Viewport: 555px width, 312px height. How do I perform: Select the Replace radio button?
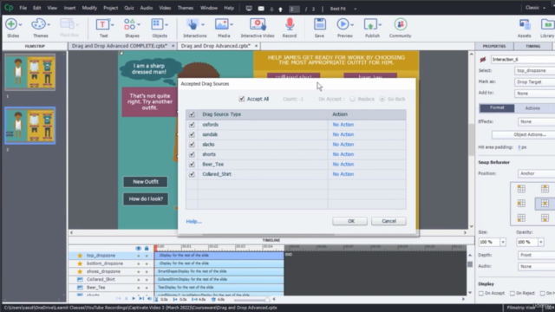[x=352, y=99]
